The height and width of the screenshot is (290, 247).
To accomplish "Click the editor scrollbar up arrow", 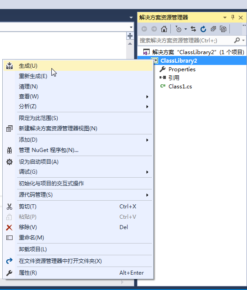I will click(130, 44).
